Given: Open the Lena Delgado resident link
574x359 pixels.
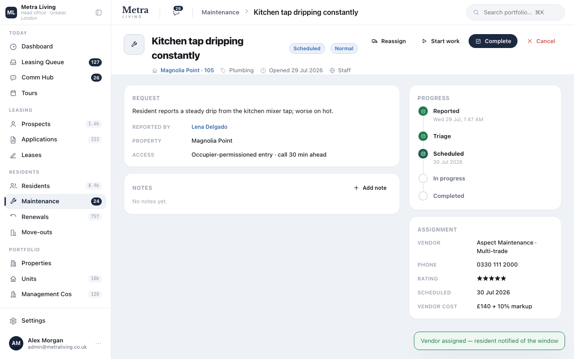Looking at the screenshot, I should coord(209,127).
